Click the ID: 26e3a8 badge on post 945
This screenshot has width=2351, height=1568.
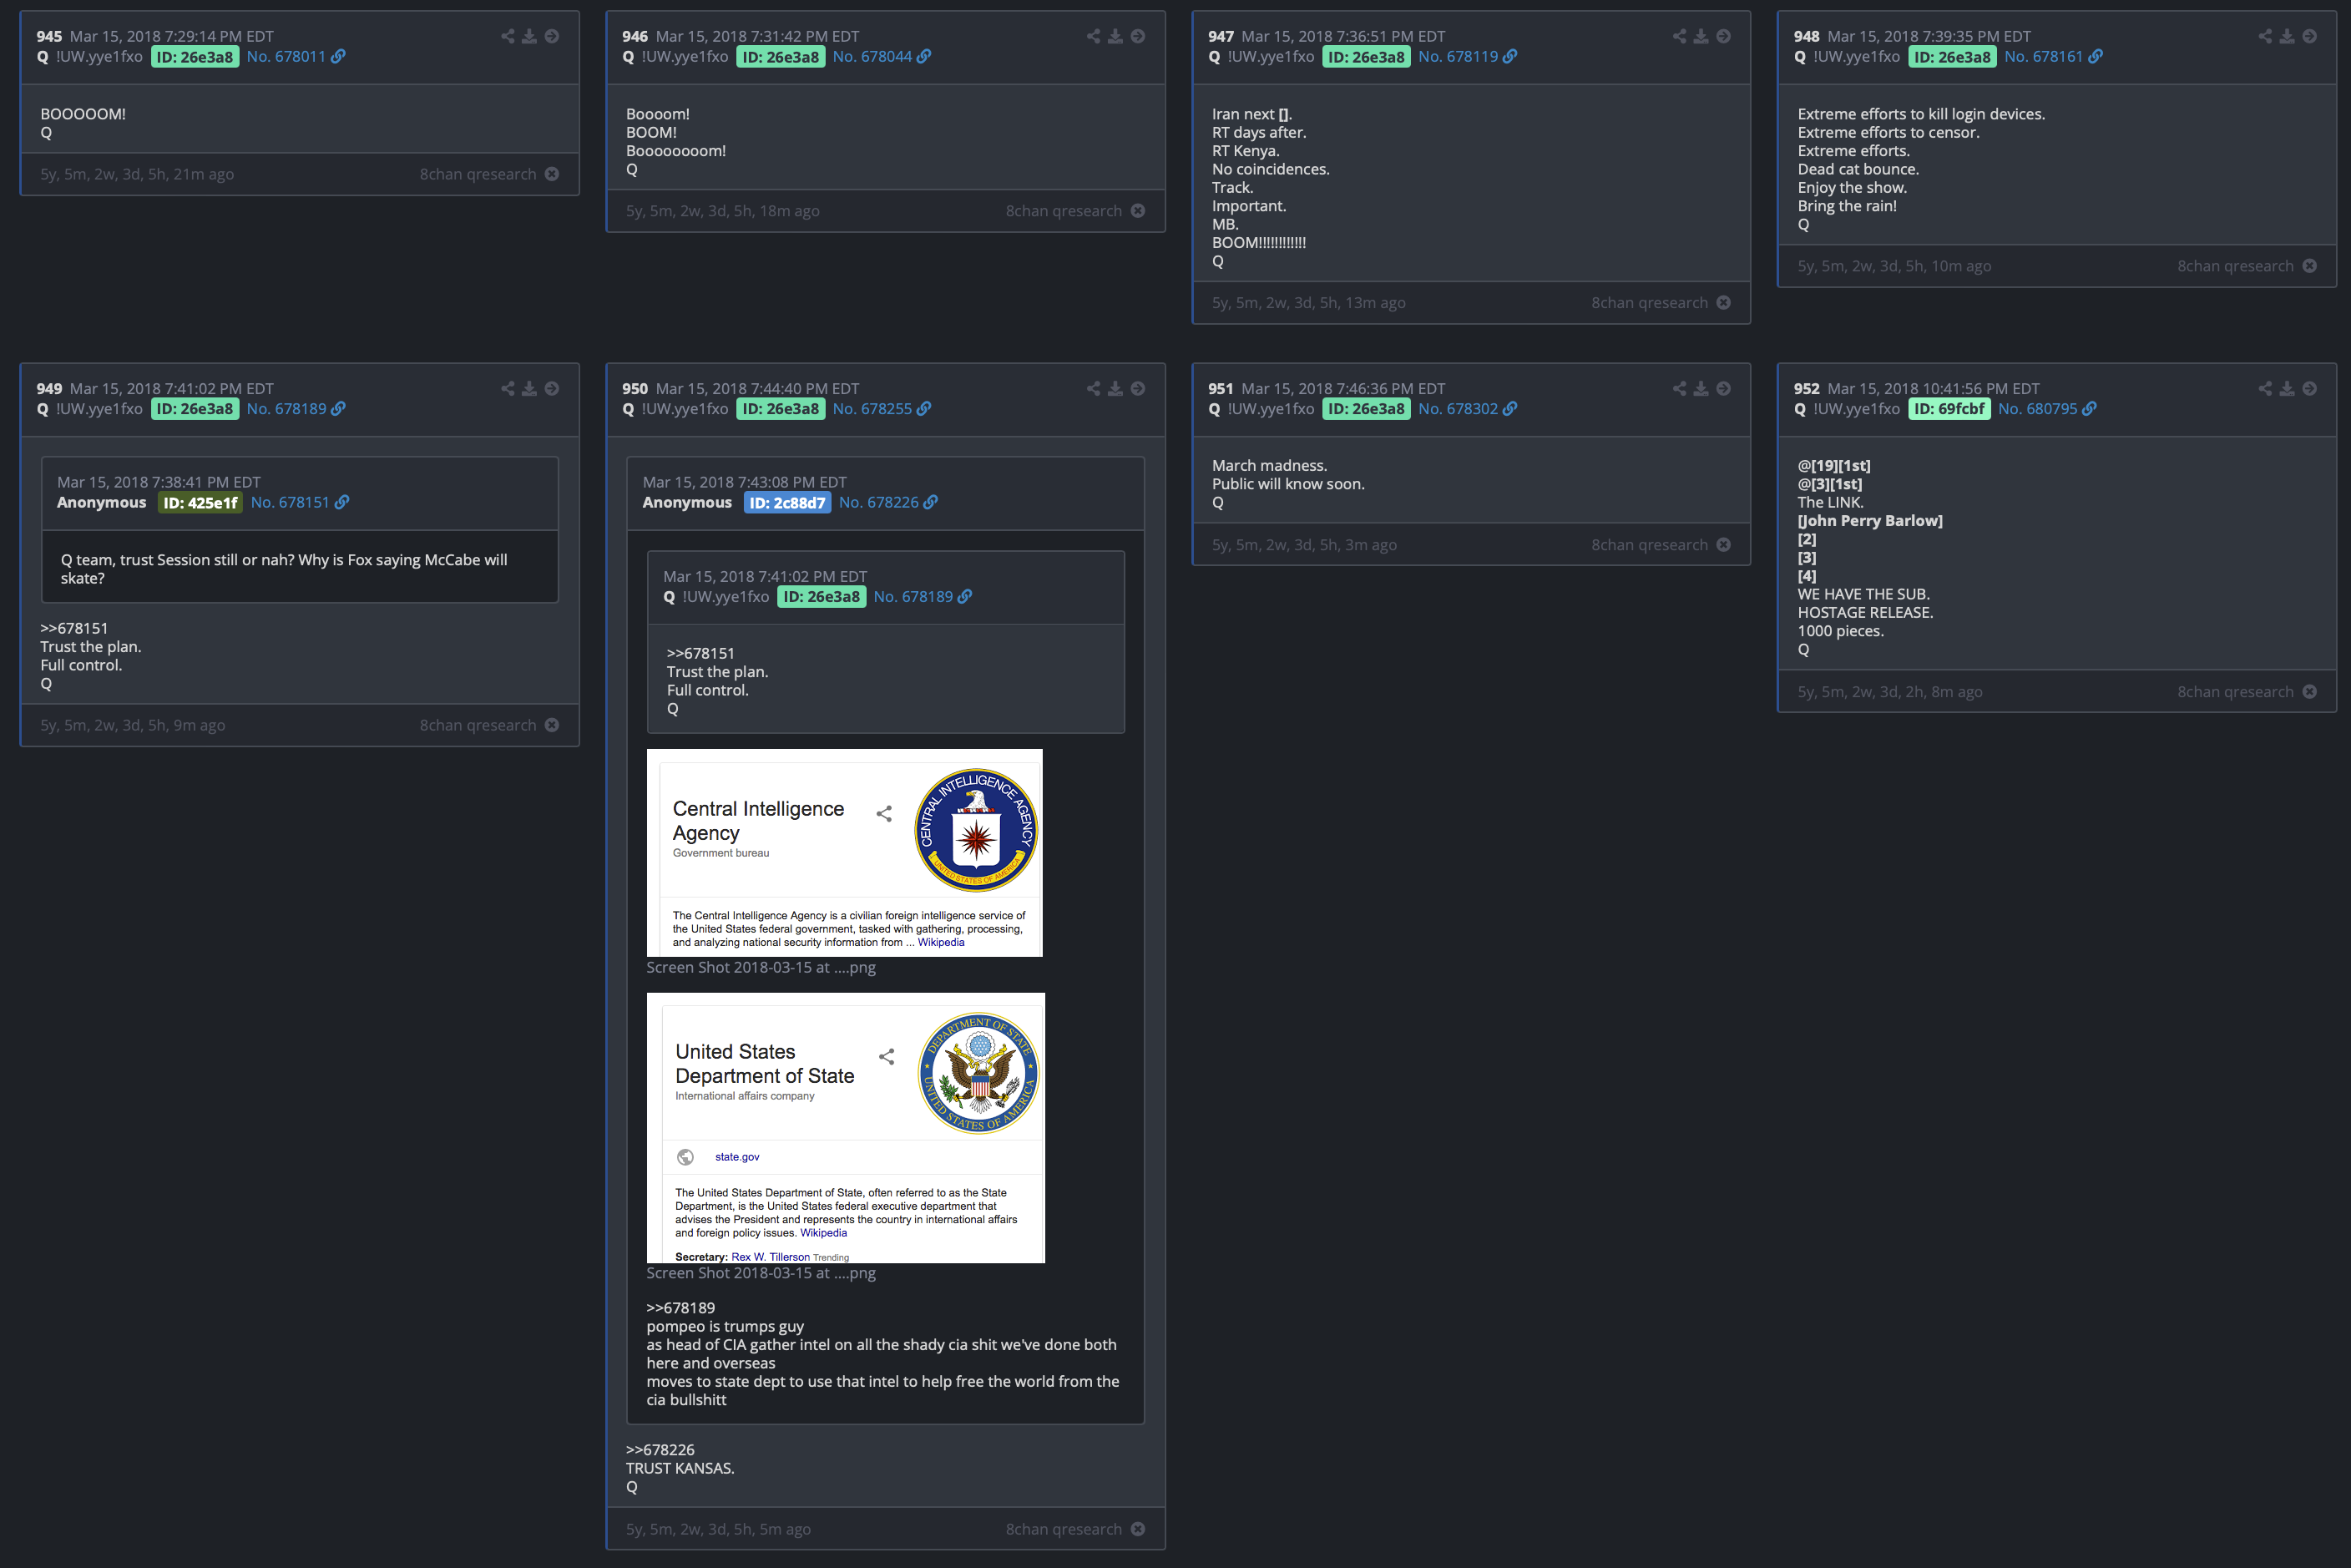point(195,57)
